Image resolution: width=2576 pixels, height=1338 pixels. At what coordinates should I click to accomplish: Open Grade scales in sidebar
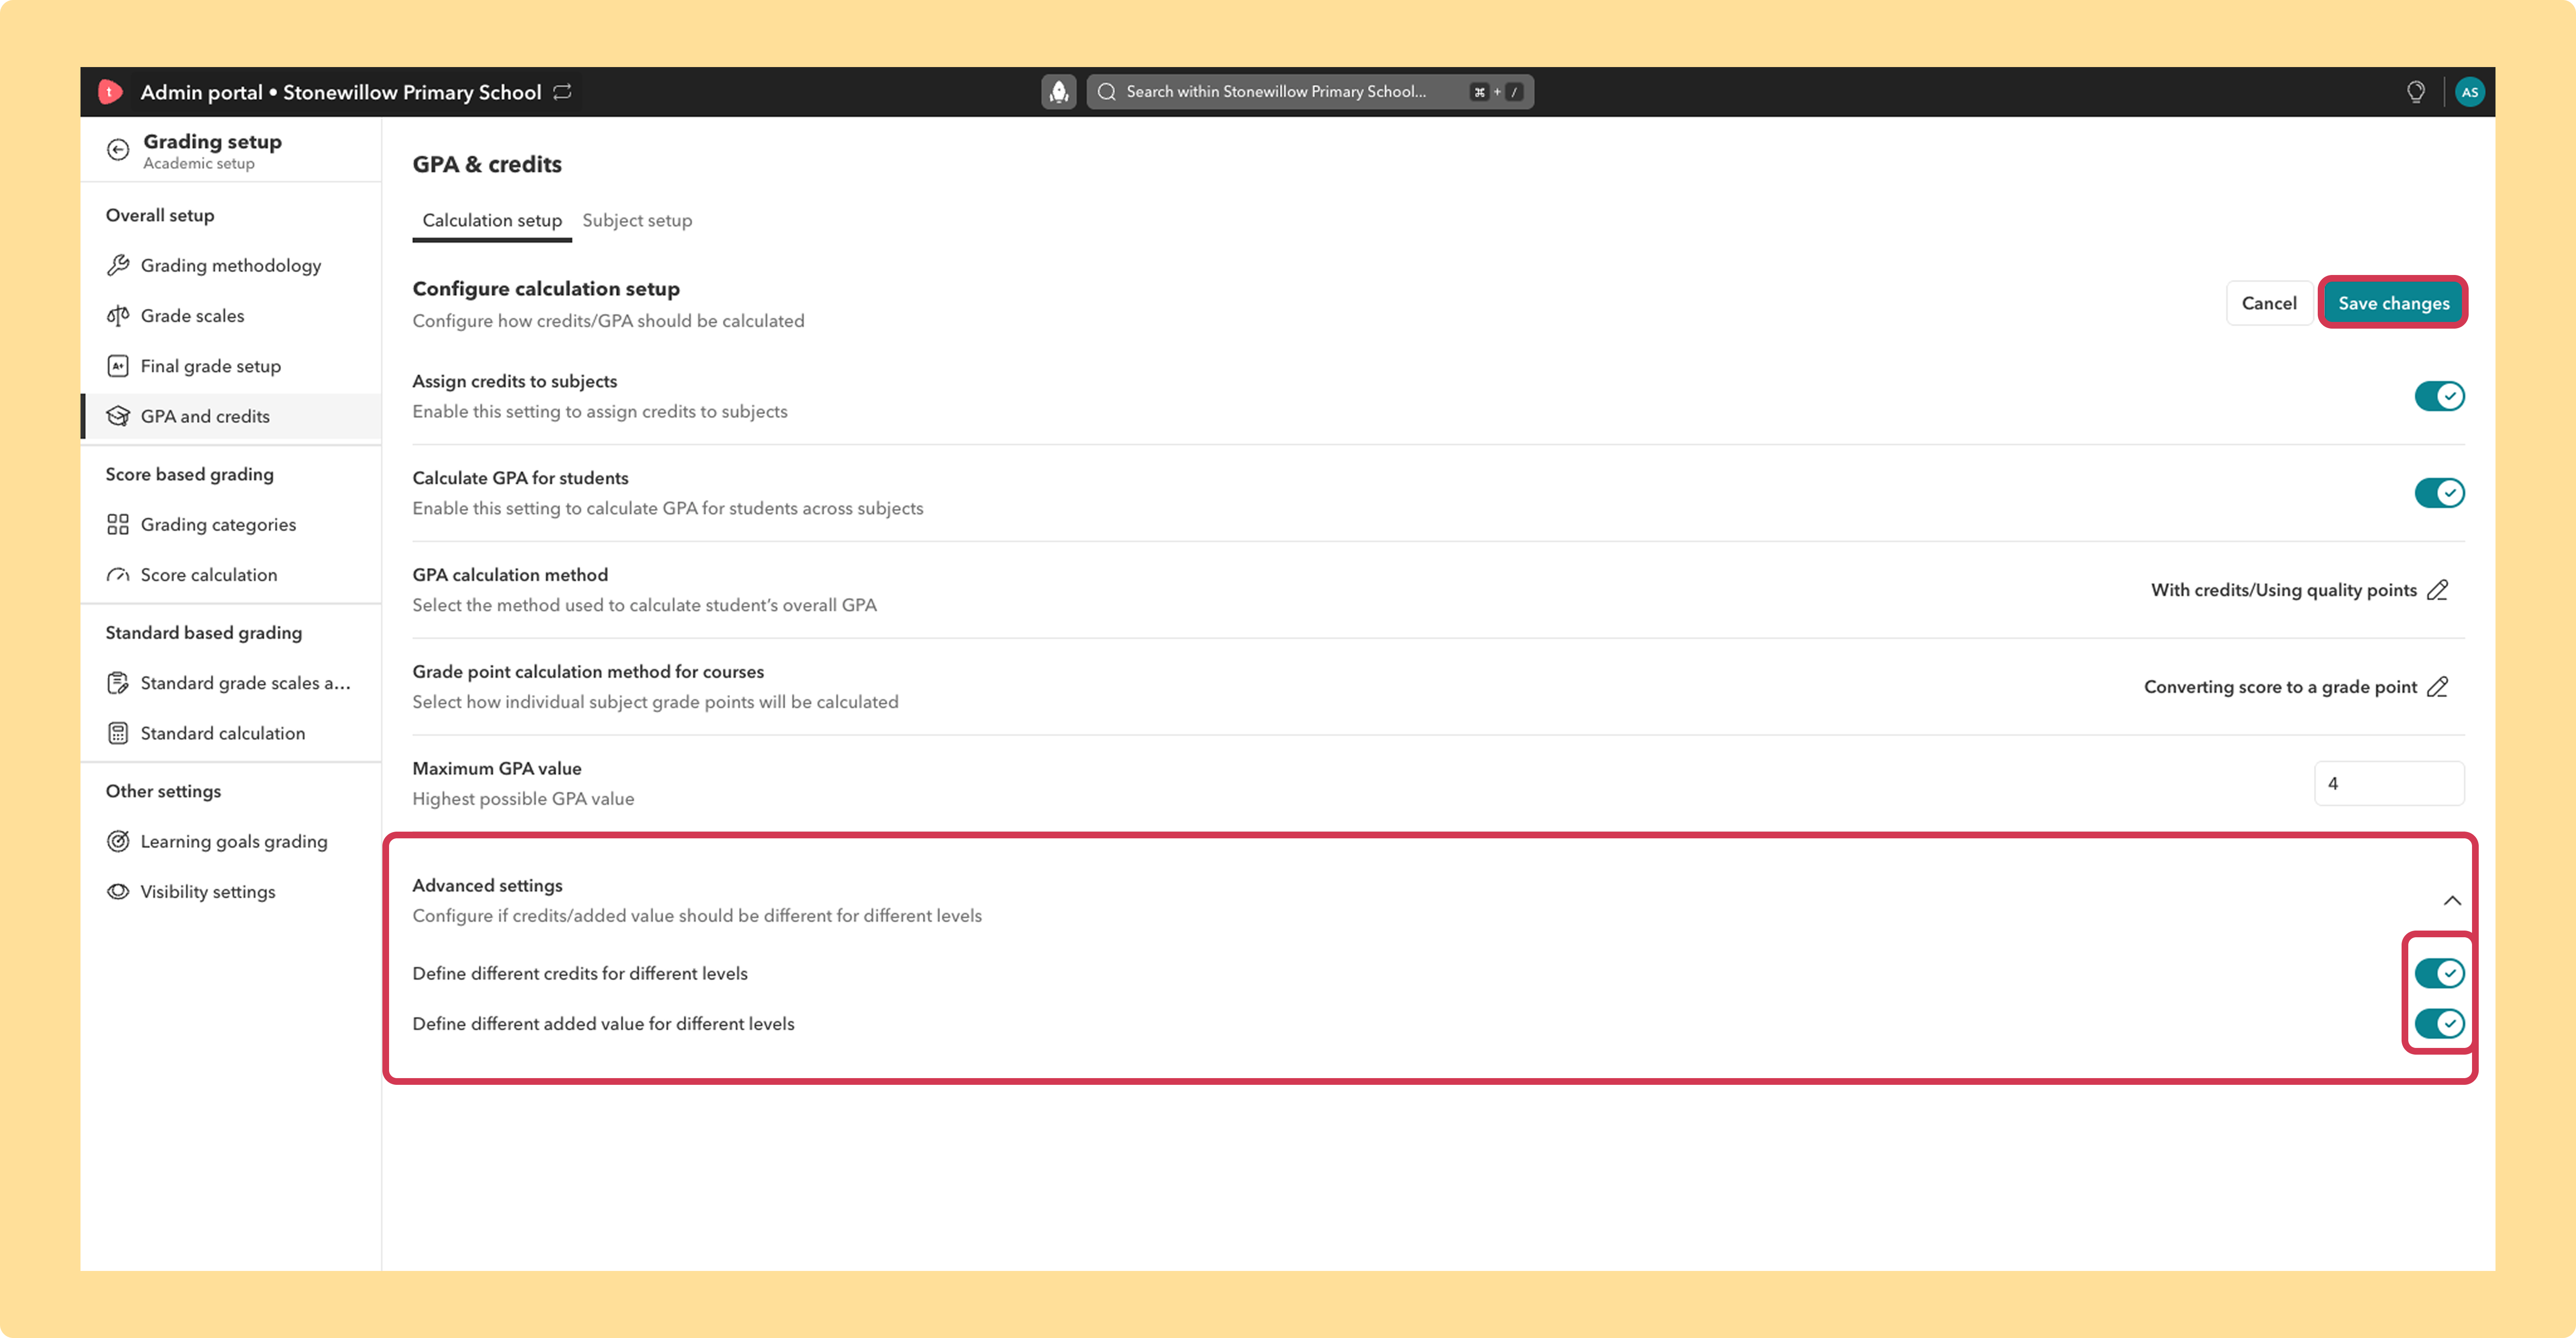(231, 316)
